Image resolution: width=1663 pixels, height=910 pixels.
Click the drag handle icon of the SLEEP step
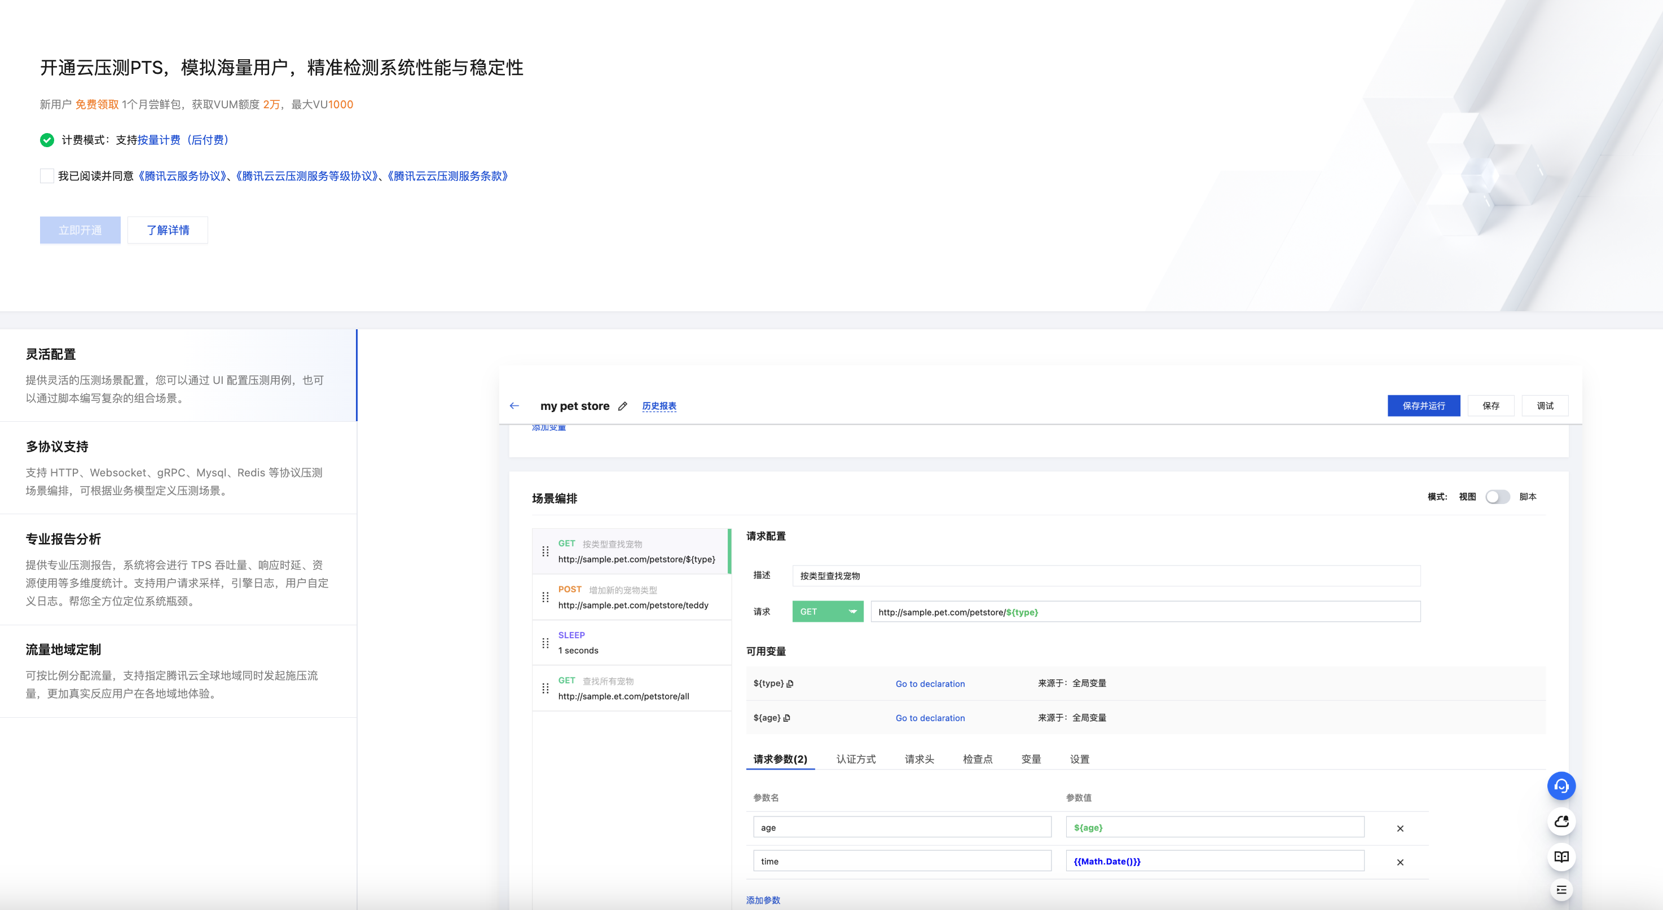tap(545, 643)
